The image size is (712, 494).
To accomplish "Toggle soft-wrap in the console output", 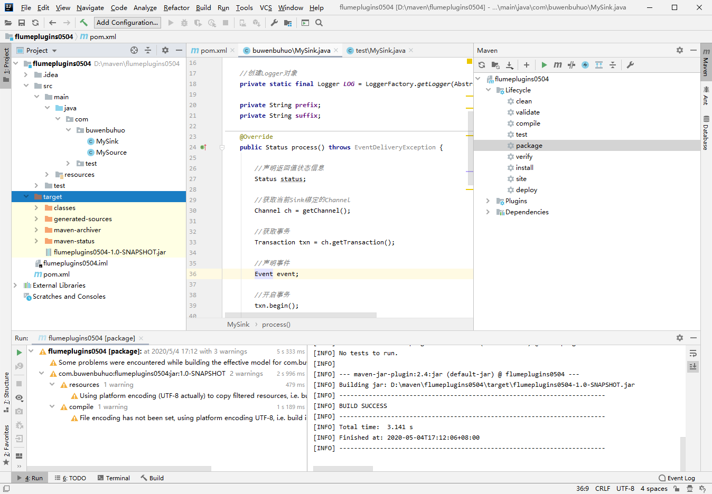I will pos(693,353).
